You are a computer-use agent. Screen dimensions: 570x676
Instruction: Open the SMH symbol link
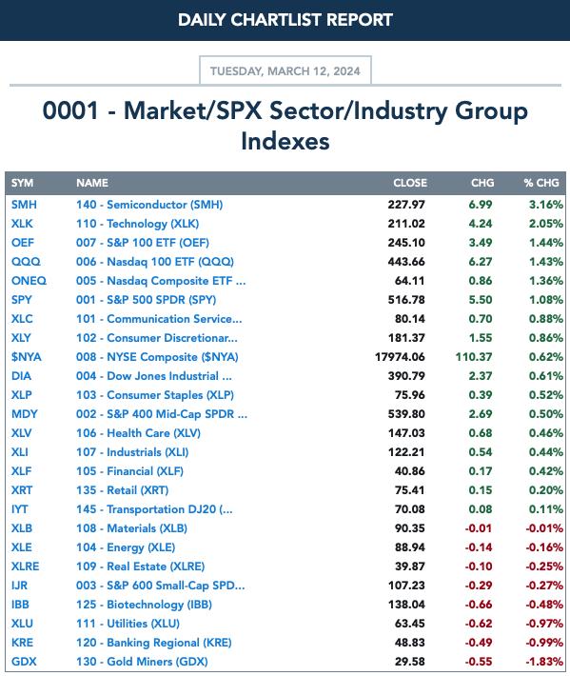pyautogui.click(x=24, y=205)
